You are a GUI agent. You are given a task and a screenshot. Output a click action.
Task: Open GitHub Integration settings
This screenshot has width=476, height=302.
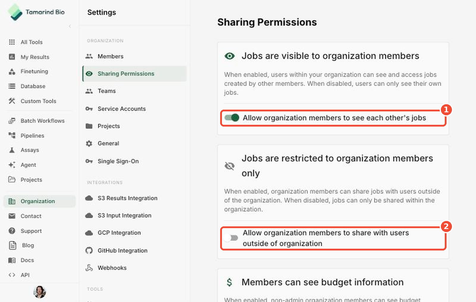[x=134, y=250]
